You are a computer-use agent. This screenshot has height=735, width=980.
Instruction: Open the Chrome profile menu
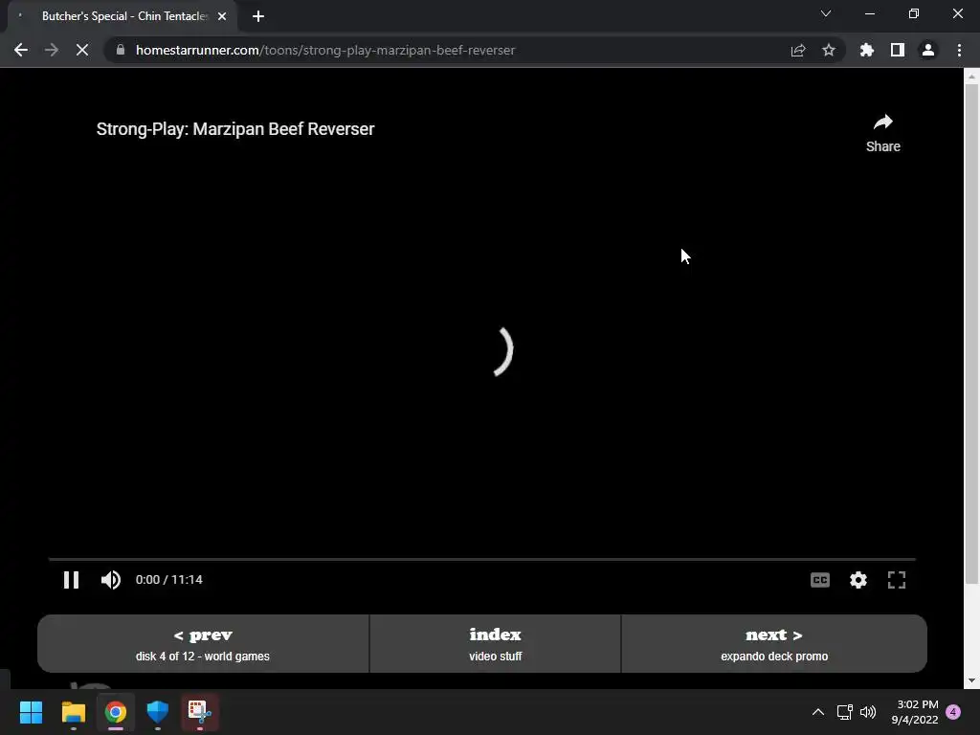pos(928,50)
